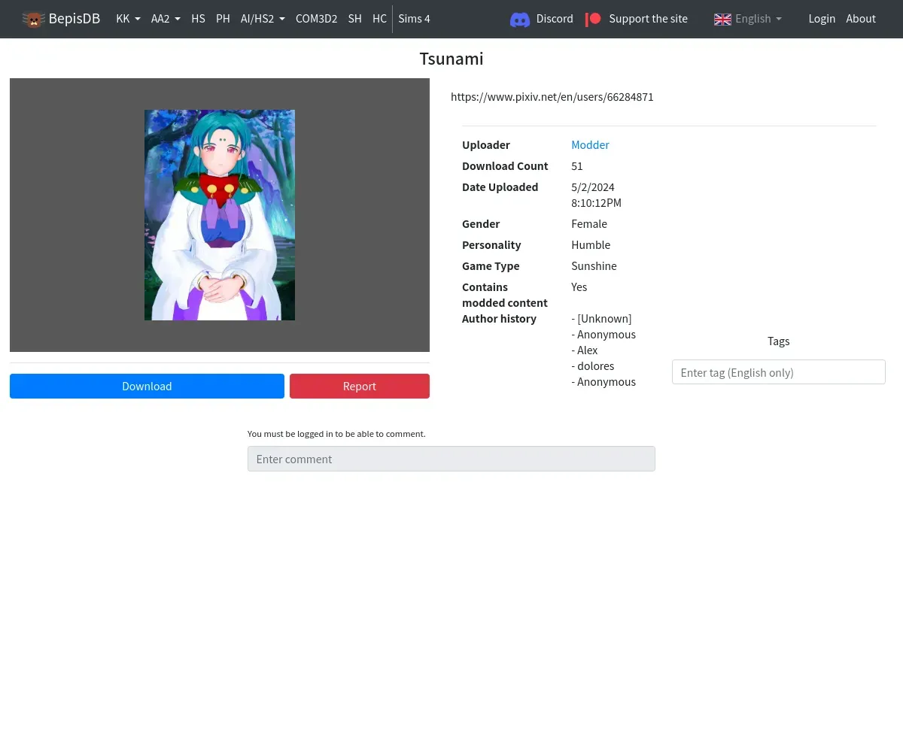Click the Humble personality value
The width and height of the screenshot is (903, 752).
[x=591, y=244]
